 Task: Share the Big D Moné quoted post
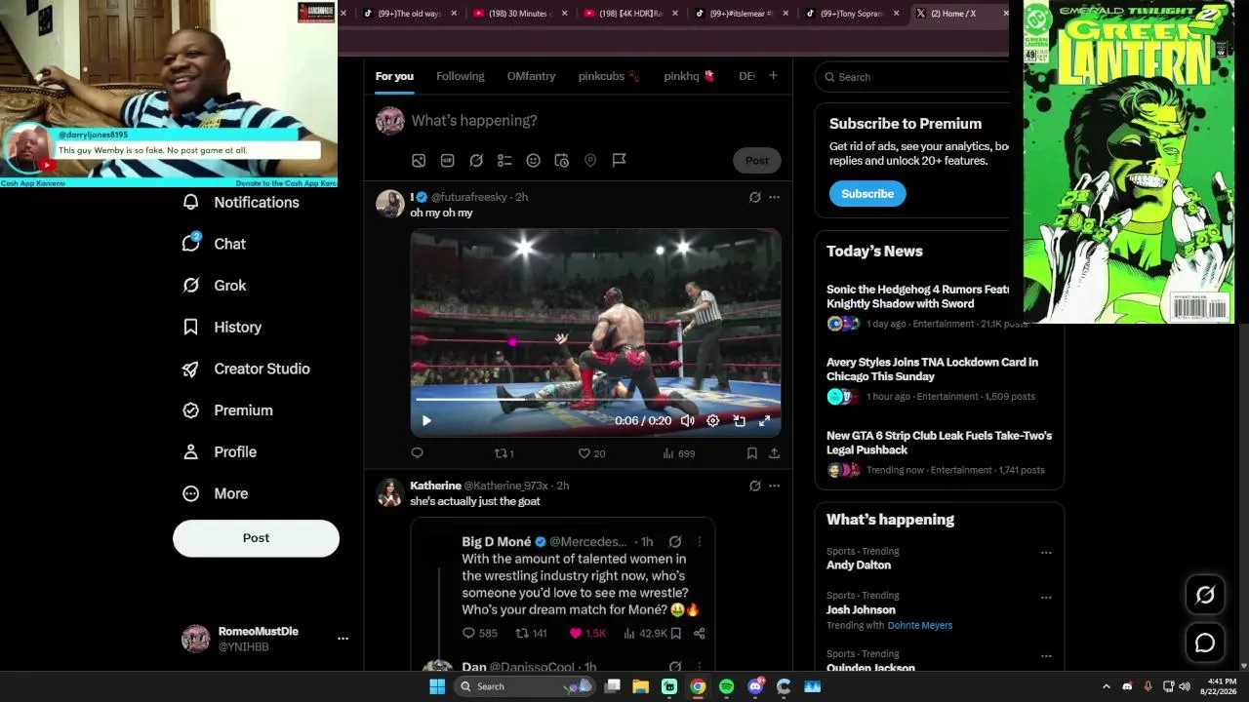click(699, 634)
